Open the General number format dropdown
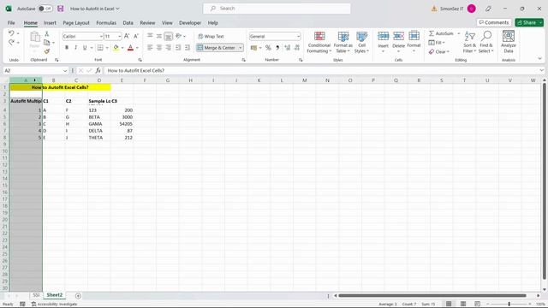 [298, 36]
